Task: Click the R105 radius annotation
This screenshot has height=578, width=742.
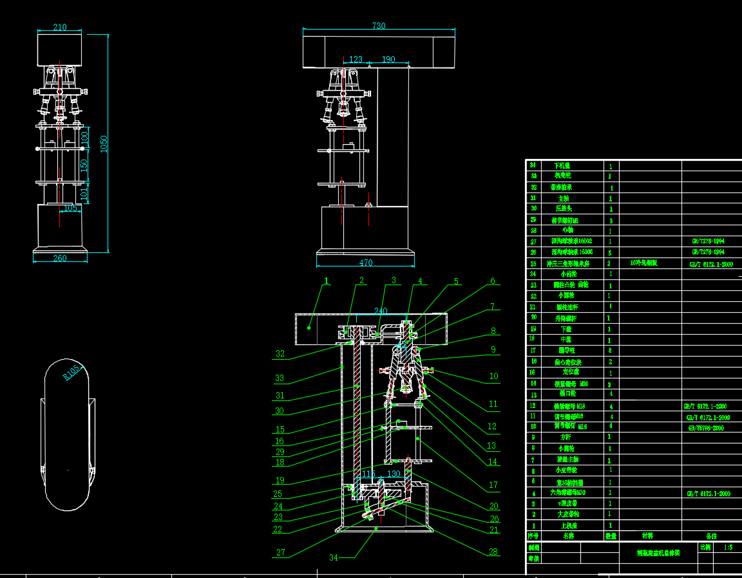Action: pyautogui.click(x=71, y=373)
